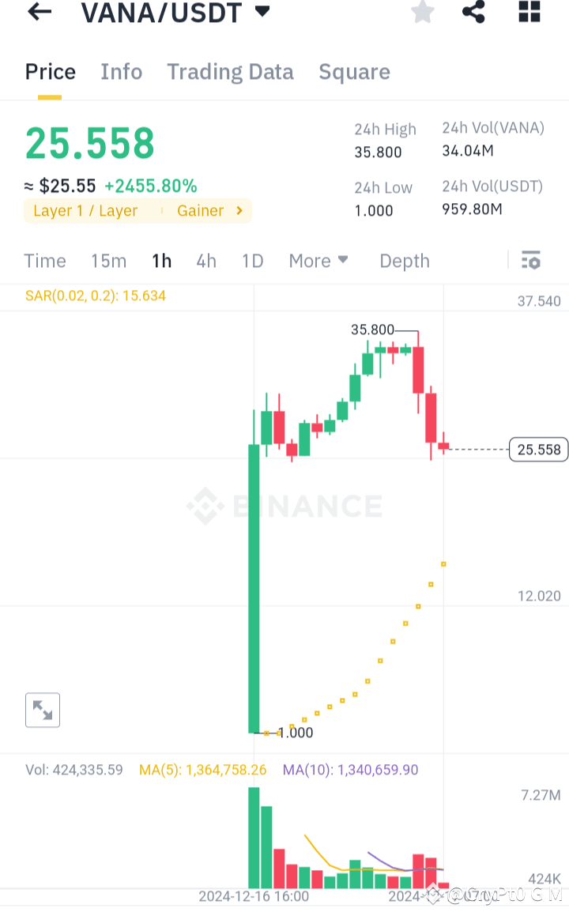Switch to the Trading Data tab
The height and width of the screenshot is (912, 569).
click(x=230, y=71)
